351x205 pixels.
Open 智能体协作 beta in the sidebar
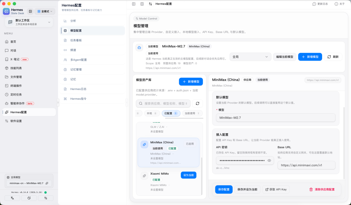(29, 103)
